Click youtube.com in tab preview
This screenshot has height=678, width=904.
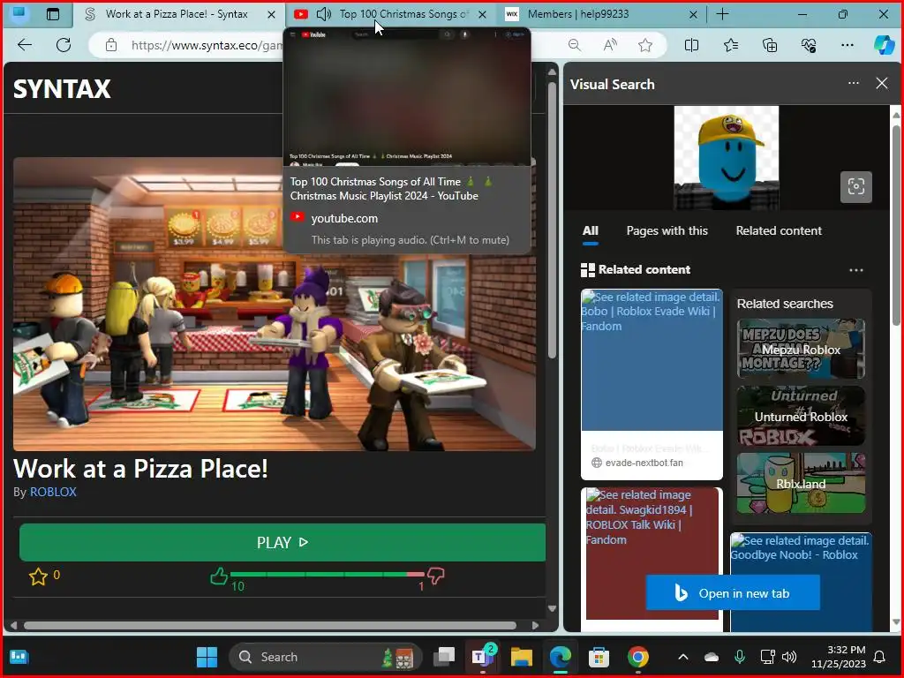pos(344,219)
